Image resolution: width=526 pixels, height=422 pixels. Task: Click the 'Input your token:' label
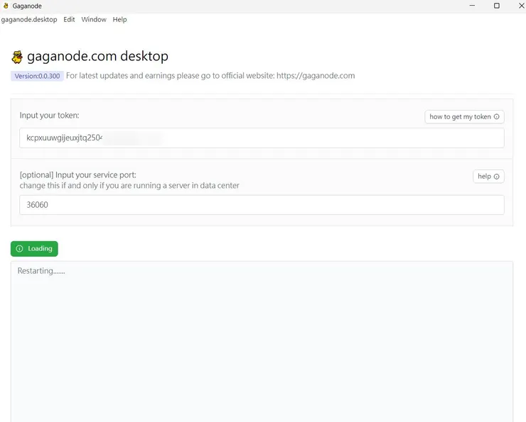tap(49, 116)
